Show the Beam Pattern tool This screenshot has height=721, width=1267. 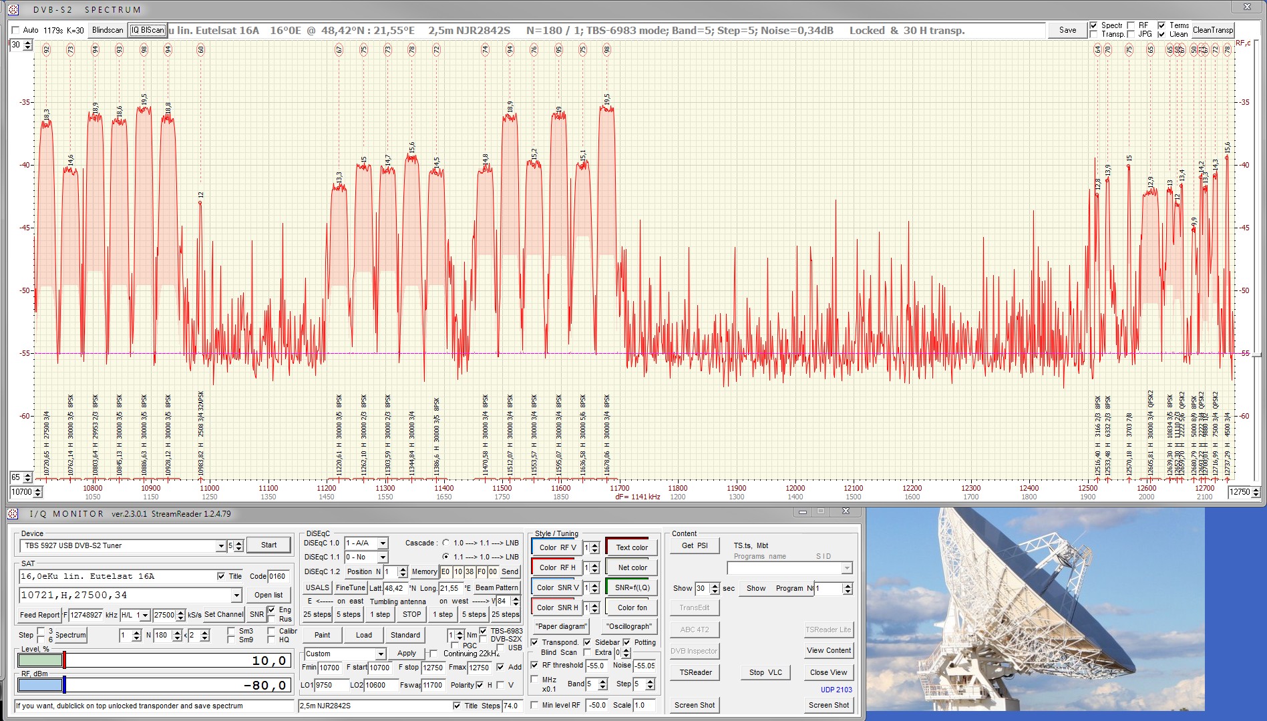pos(497,587)
